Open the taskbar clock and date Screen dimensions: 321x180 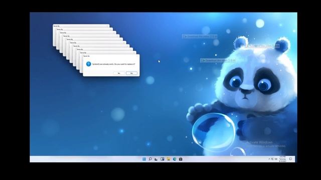pos(282,159)
